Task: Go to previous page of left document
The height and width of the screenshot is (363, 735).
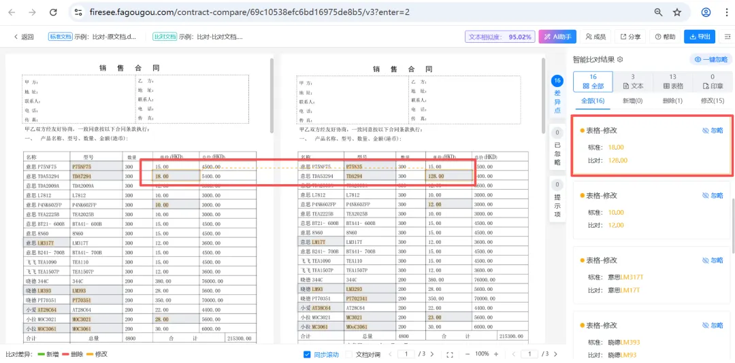Action: point(391,354)
